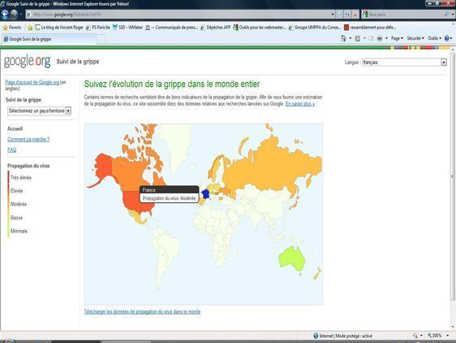
Task: Open the Langue français dropdown
Action: pos(404,62)
